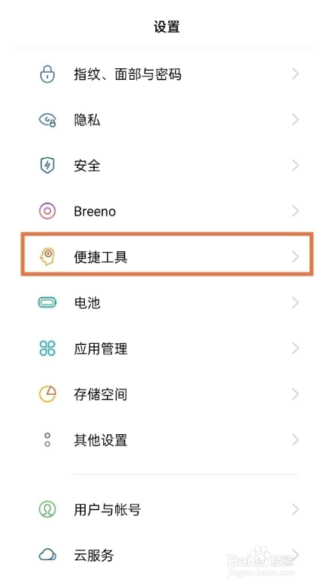316x586 pixels.
Task: Expand chevron on 存储空间 row
Action: pos(296,394)
